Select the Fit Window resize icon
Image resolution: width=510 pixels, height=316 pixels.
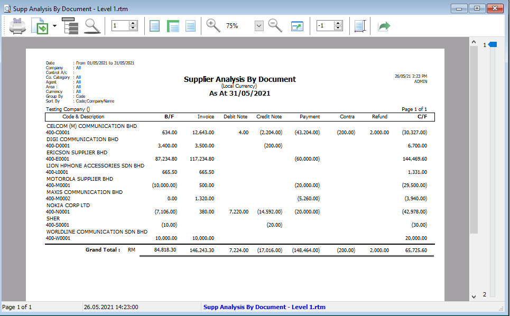[x=297, y=25]
